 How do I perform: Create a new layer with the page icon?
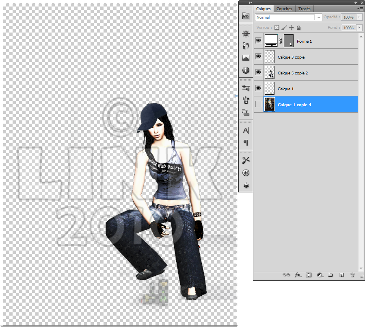point(341,275)
